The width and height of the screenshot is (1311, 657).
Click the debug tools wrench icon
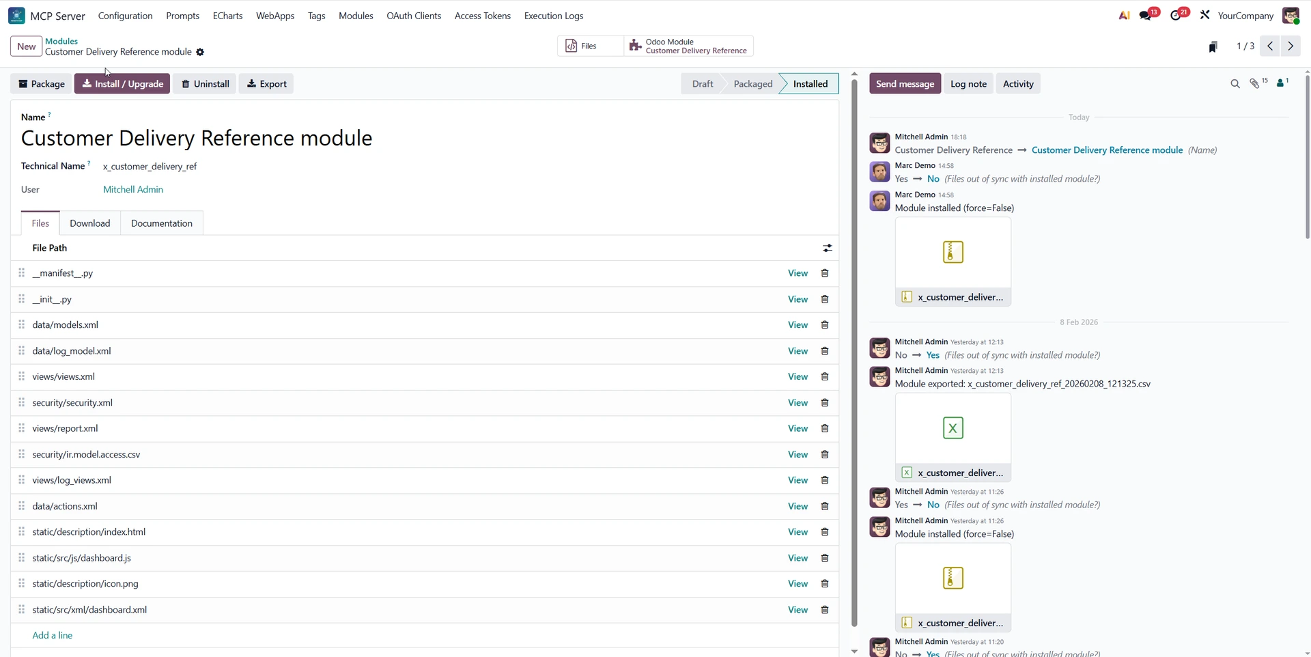point(1205,15)
